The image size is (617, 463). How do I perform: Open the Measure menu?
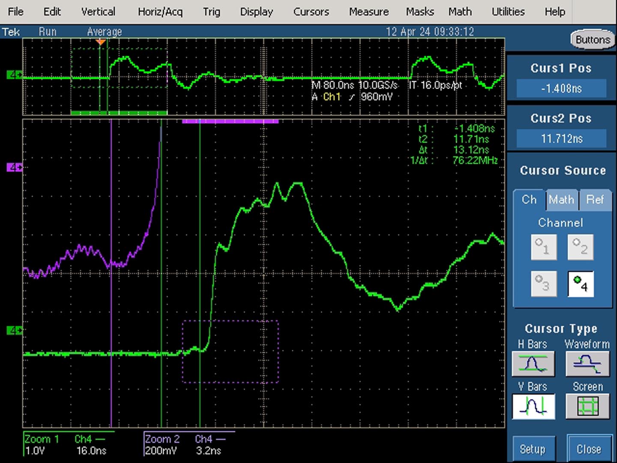point(369,12)
